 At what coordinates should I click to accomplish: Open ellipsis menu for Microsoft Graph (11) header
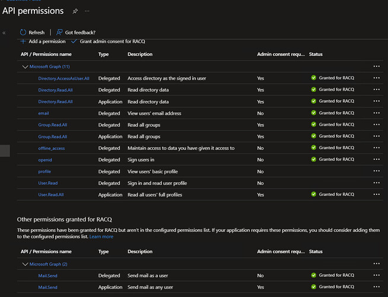376,67
